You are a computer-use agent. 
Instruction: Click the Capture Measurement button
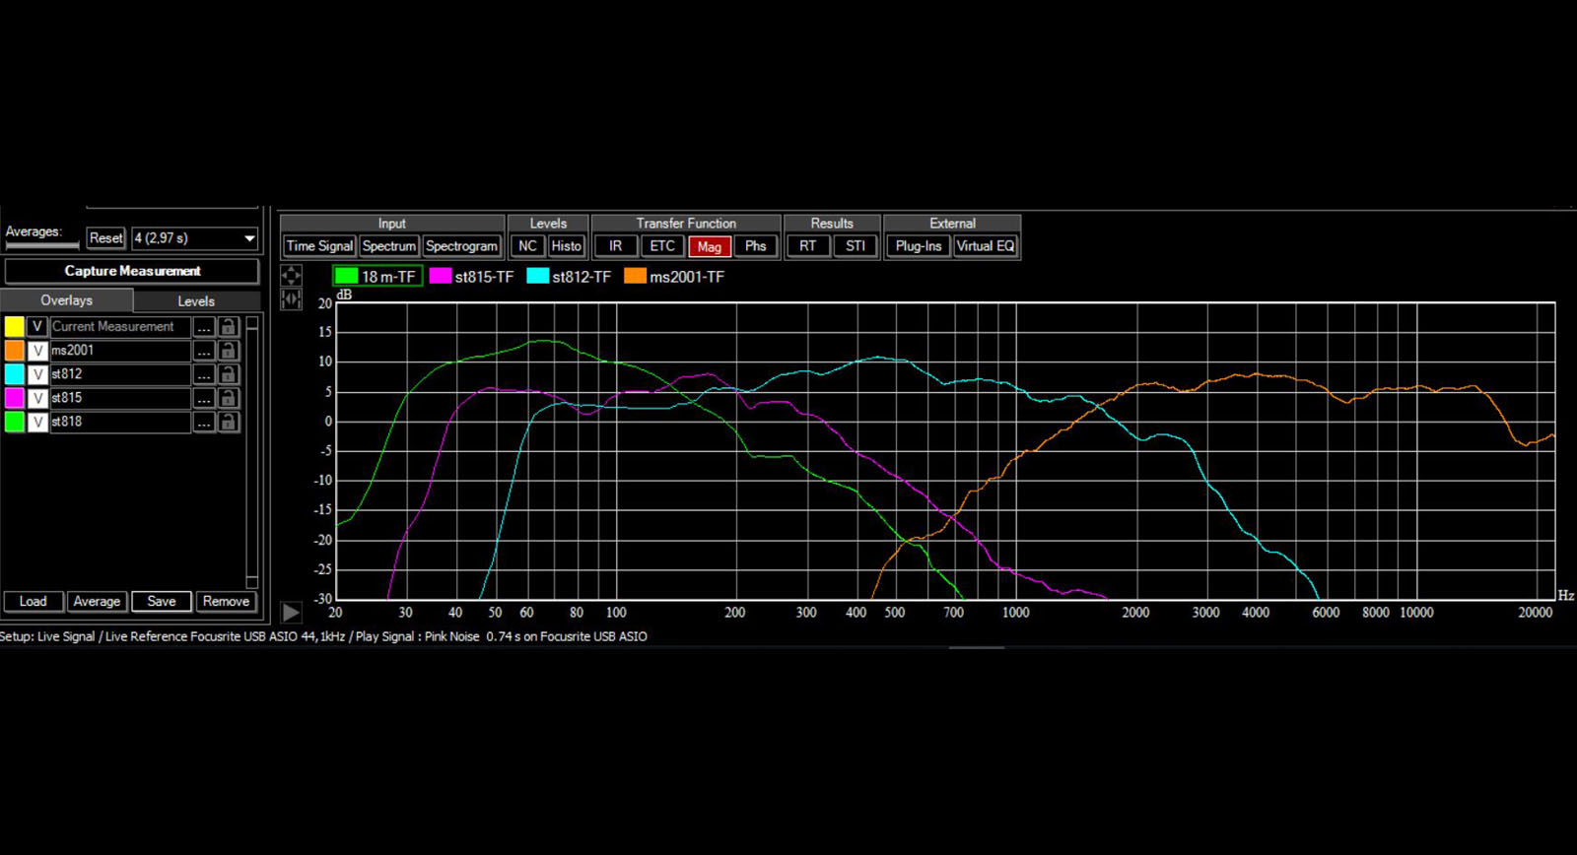point(132,271)
